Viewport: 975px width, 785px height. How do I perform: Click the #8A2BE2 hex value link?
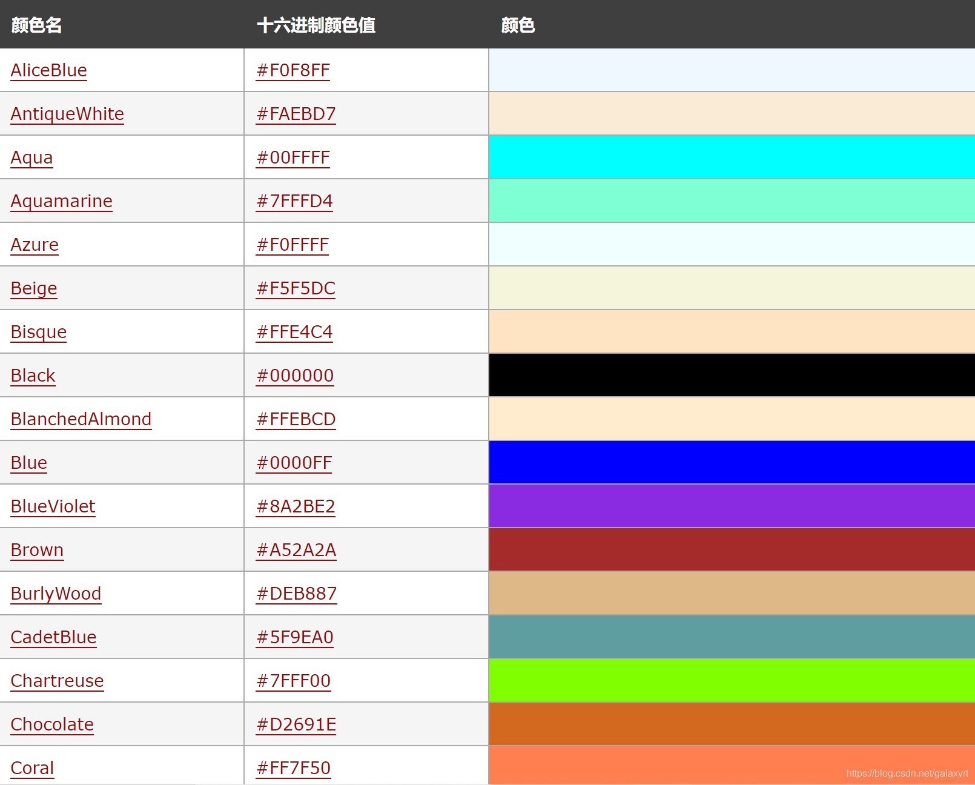point(296,506)
